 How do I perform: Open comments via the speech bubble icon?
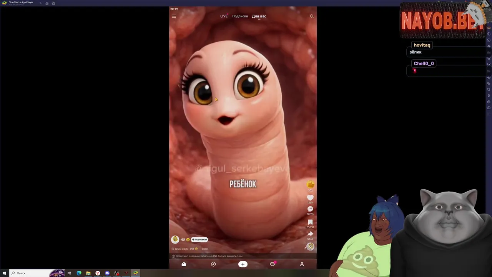click(310, 209)
